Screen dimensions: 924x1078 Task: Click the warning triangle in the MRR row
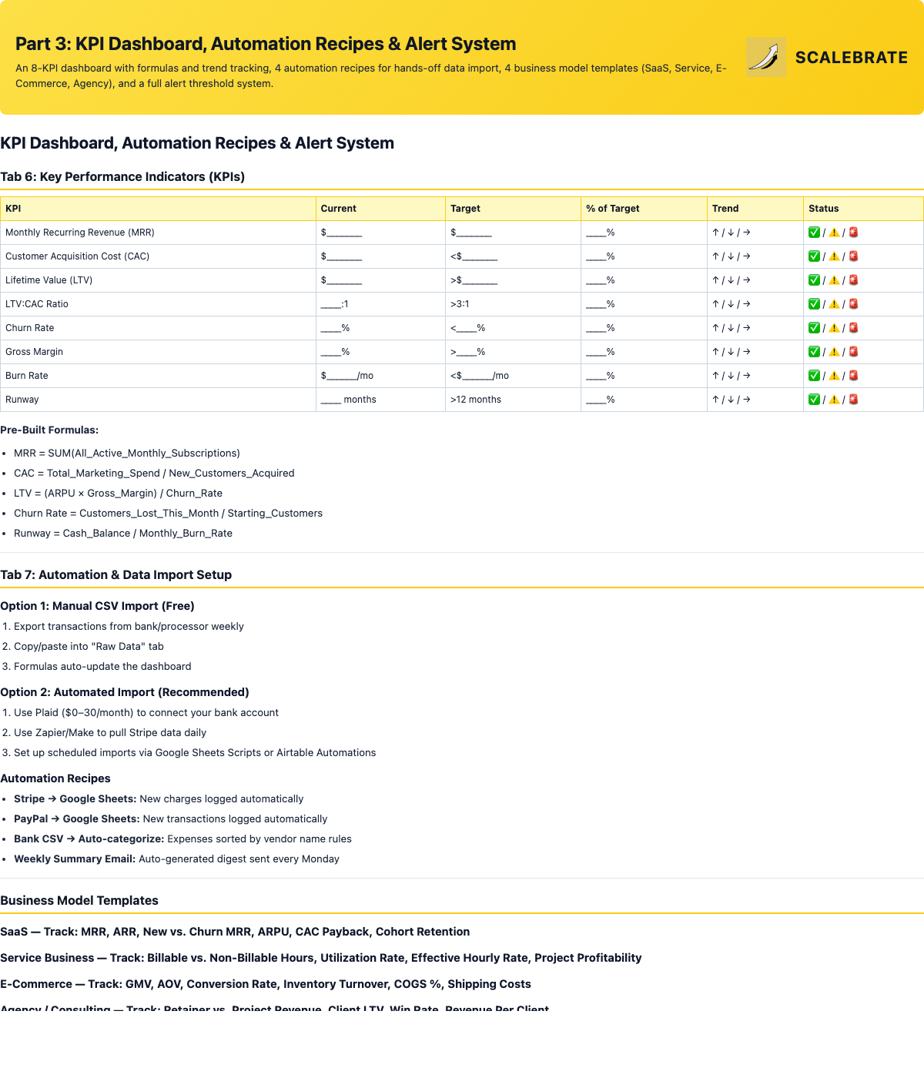click(834, 233)
